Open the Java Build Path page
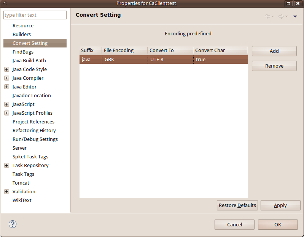Viewport: 304px width, 237px height. pyautogui.click(x=29, y=60)
